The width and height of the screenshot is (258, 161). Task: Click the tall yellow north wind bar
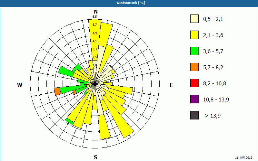pyautogui.click(x=95, y=39)
